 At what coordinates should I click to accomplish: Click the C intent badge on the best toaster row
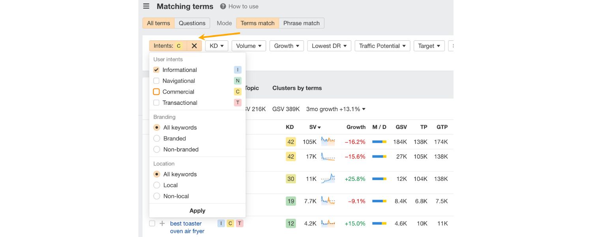(230, 223)
